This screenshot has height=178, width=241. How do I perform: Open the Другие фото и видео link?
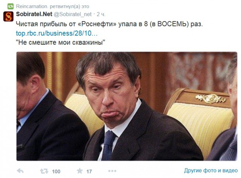pos(211,170)
